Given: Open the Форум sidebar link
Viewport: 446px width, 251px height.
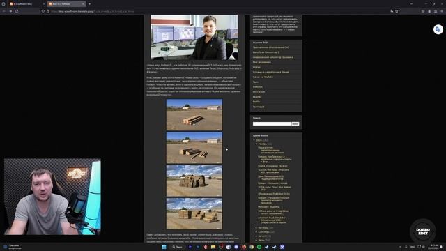Looking at the screenshot, I should click(256, 67).
